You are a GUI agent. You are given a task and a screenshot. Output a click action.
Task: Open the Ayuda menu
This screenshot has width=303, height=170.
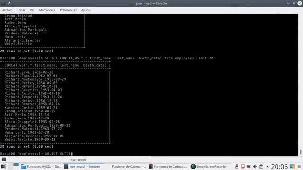click(x=85, y=10)
